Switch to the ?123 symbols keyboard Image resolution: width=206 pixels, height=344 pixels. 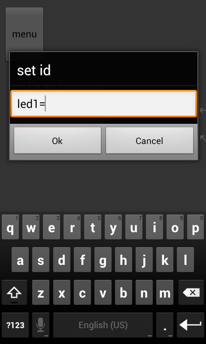pyautogui.click(x=15, y=325)
